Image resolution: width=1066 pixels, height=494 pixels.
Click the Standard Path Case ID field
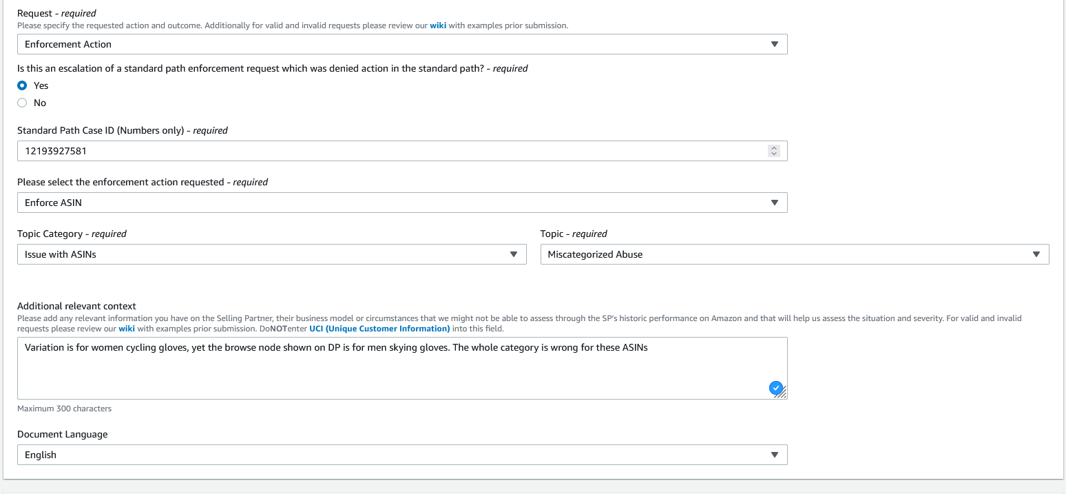[402, 151]
